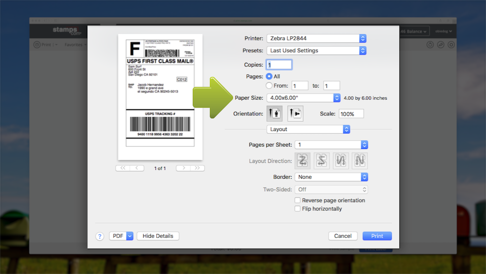Click Hide Details button

158,236
